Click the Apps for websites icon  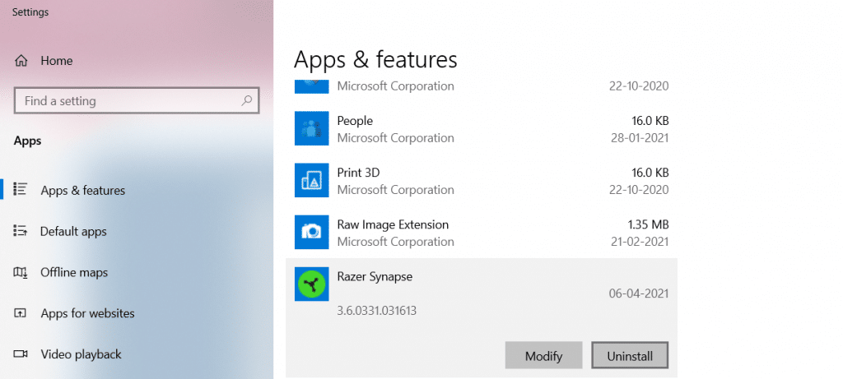21,313
